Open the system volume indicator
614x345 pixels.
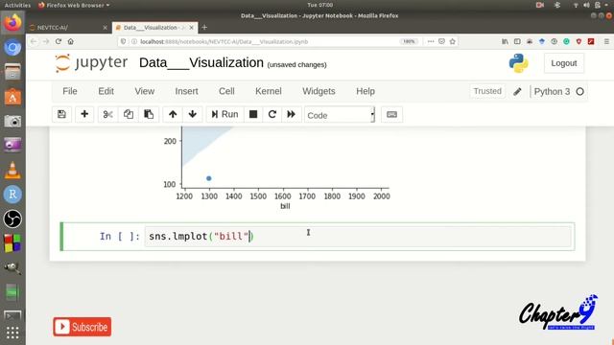click(x=586, y=5)
